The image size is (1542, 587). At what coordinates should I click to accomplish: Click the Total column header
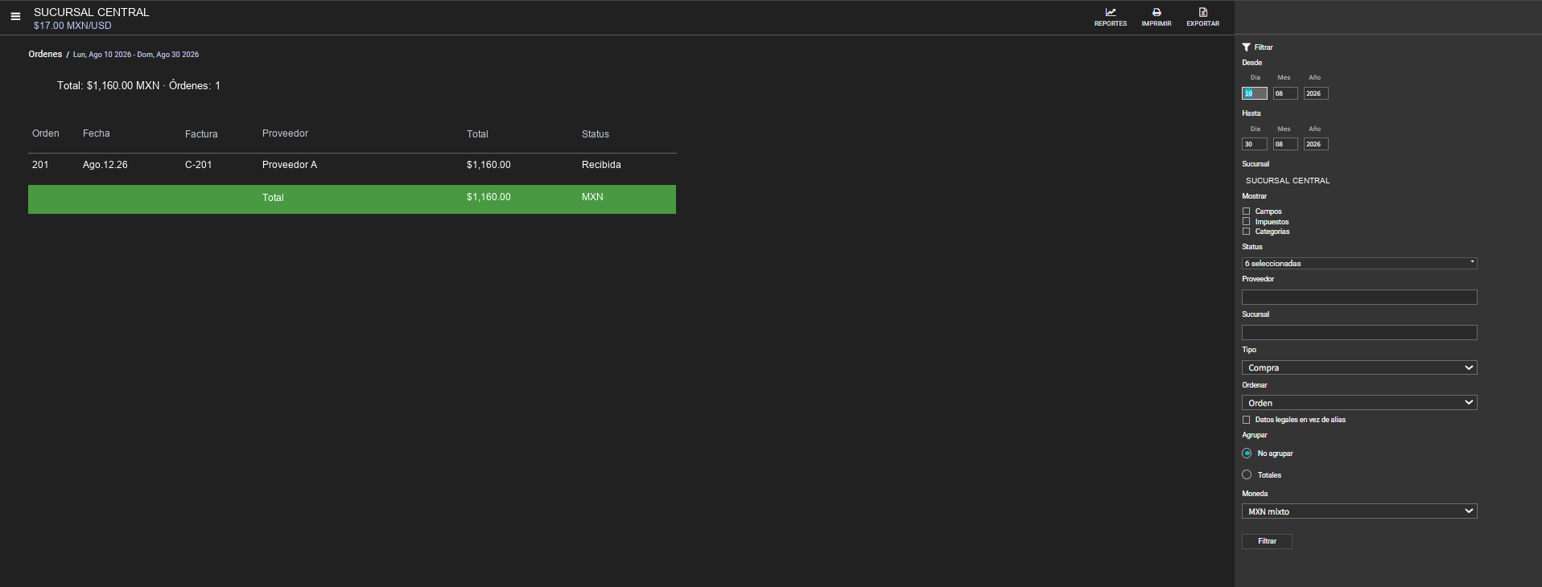click(x=477, y=134)
